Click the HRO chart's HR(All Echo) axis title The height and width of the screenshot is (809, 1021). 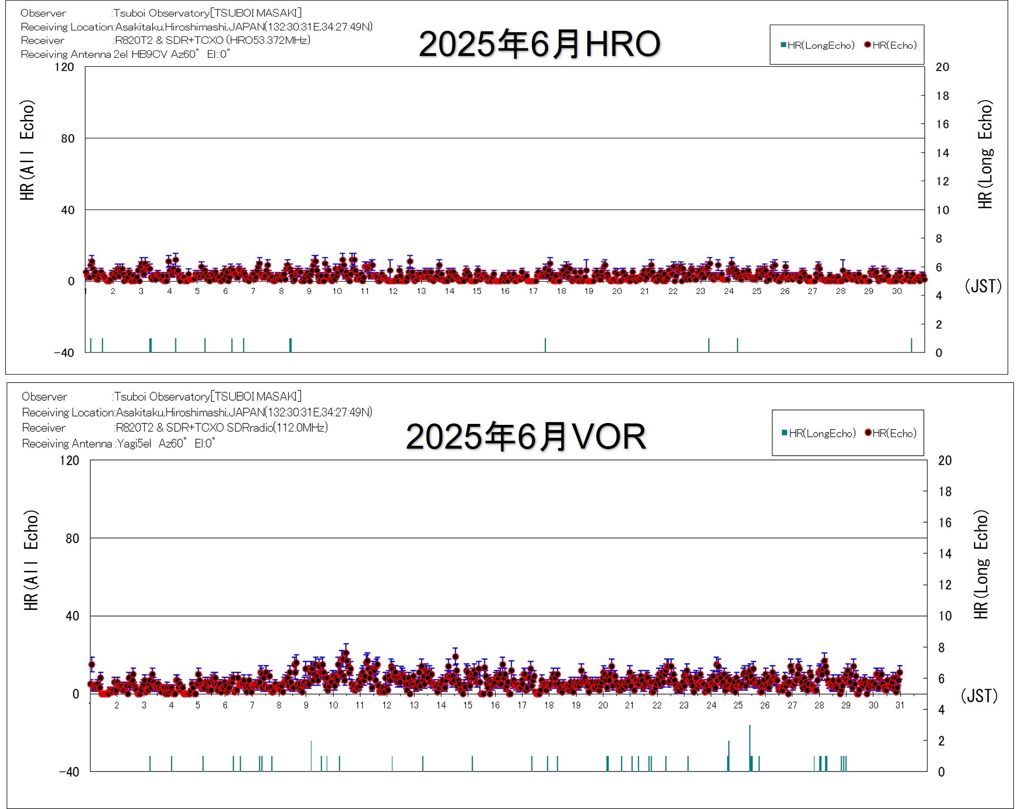point(27,150)
